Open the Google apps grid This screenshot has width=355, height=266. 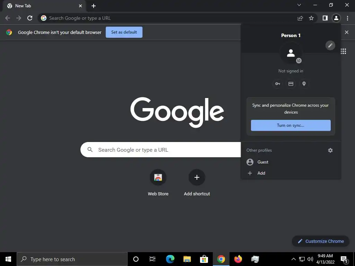344,51
